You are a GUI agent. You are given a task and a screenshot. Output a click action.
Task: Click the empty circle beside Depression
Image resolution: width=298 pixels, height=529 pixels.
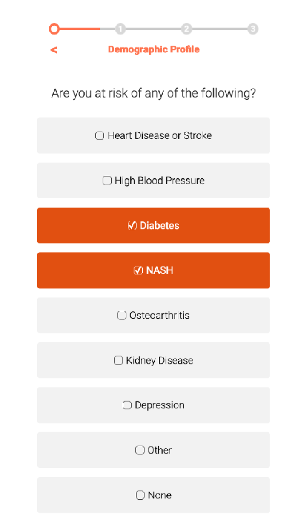127,405
